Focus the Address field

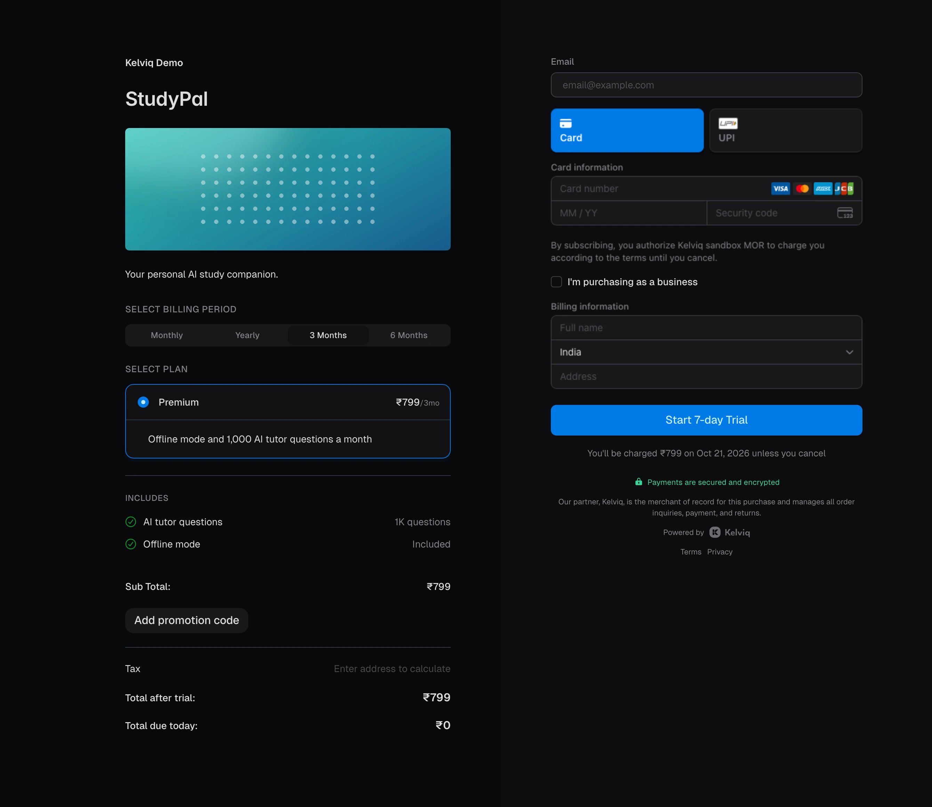[x=706, y=376]
